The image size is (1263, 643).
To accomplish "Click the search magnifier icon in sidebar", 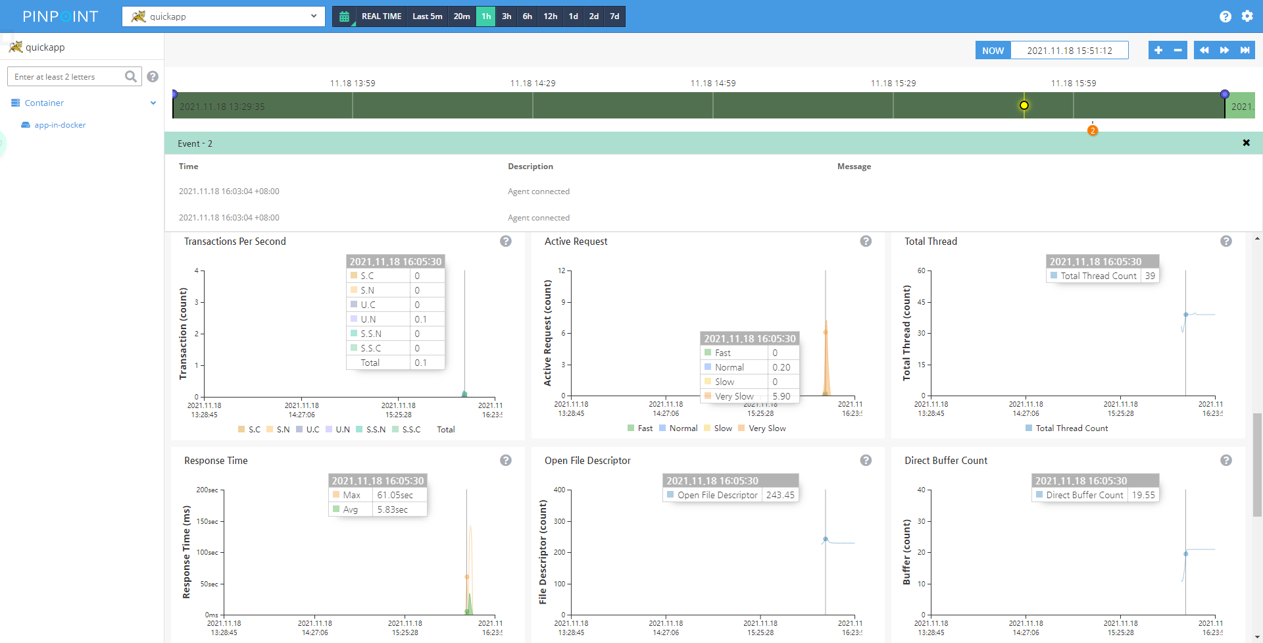I will [x=131, y=77].
